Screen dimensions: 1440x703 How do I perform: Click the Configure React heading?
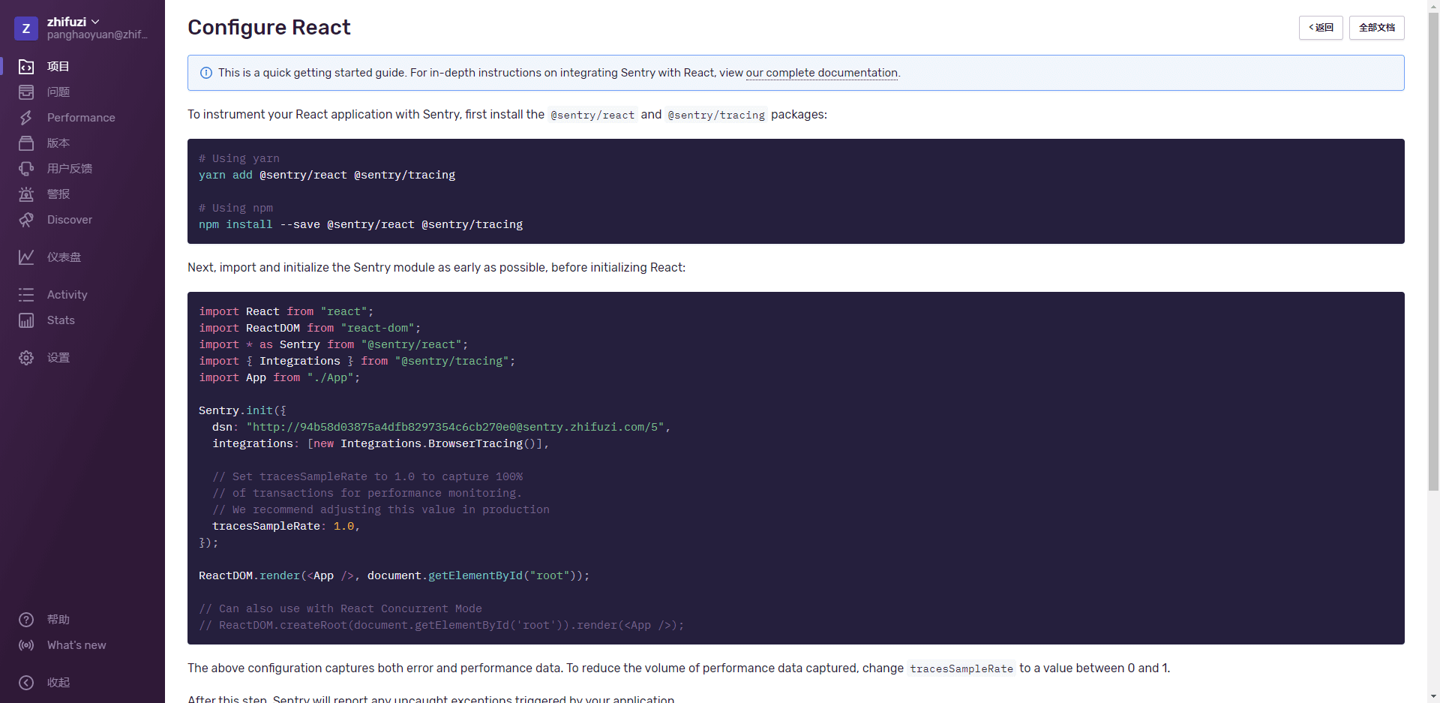point(268,28)
